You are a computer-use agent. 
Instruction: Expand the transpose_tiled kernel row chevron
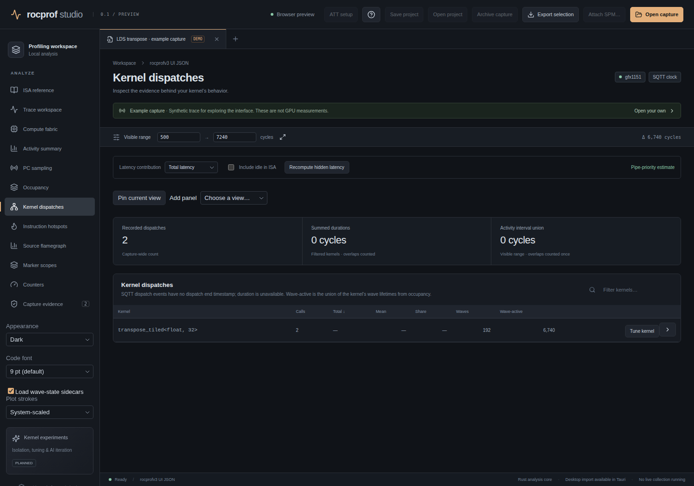(668, 330)
